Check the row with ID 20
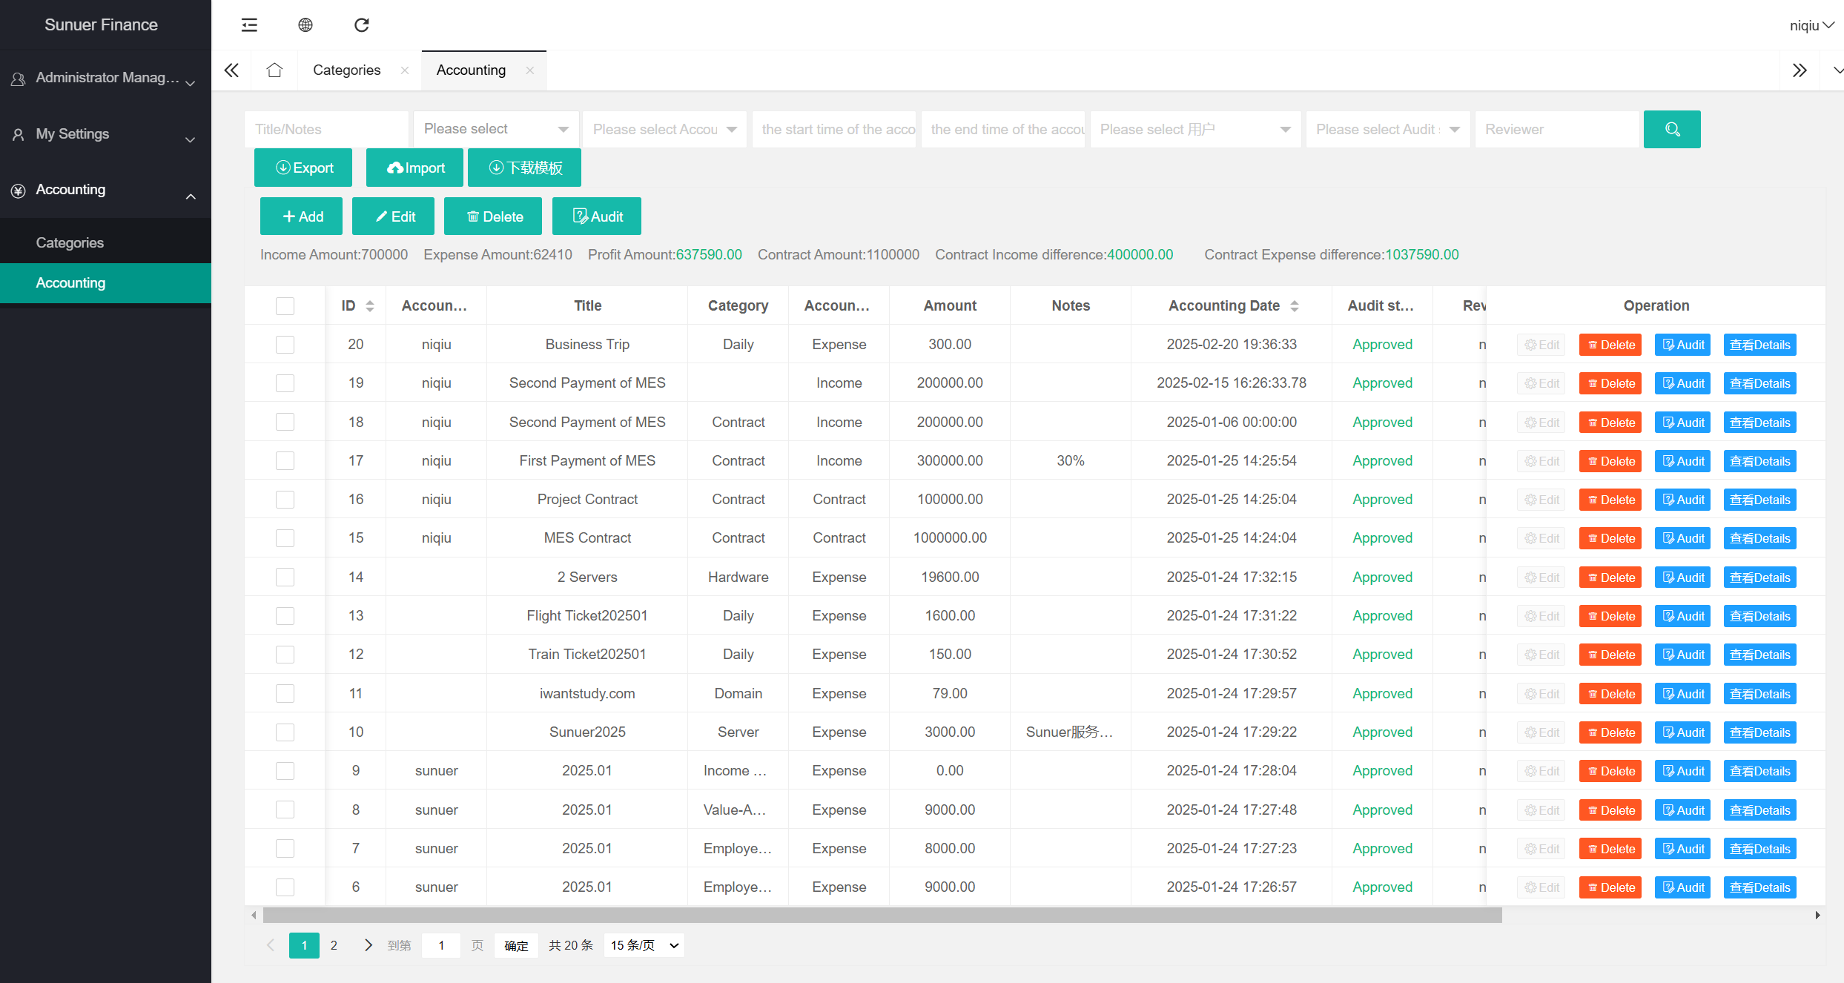The width and height of the screenshot is (1844, 983). point(285,345)
